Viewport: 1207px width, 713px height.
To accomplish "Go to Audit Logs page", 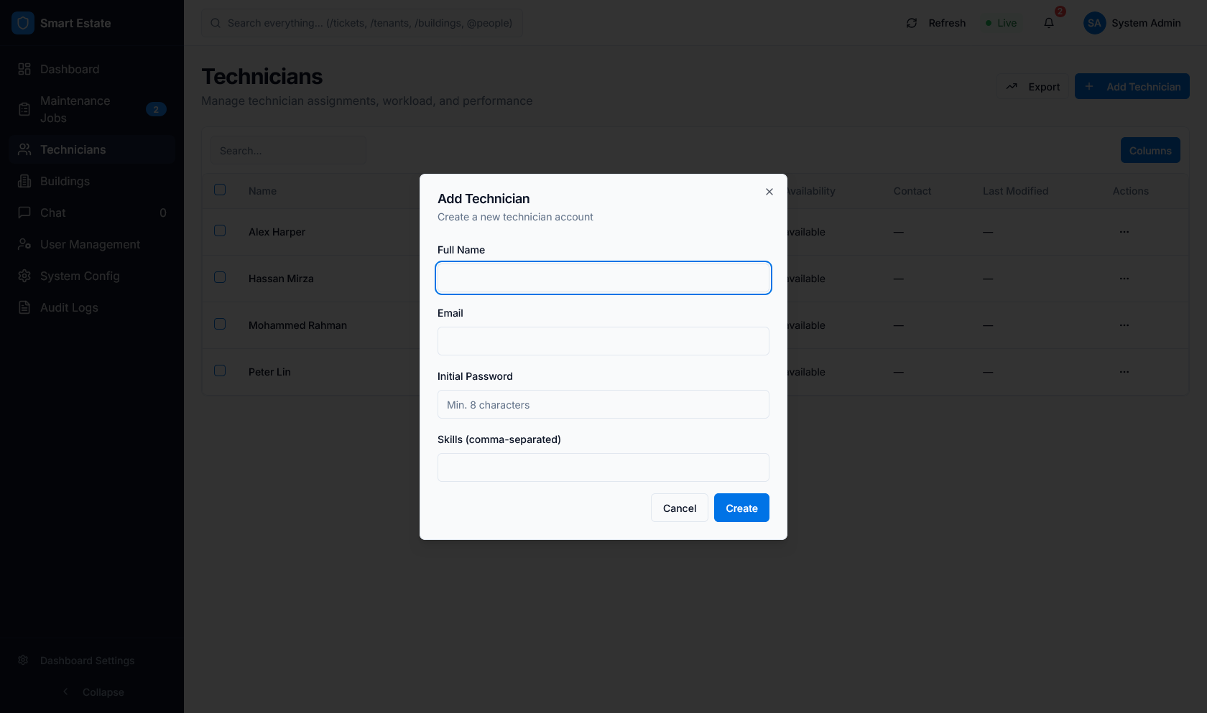I will 69,307.
